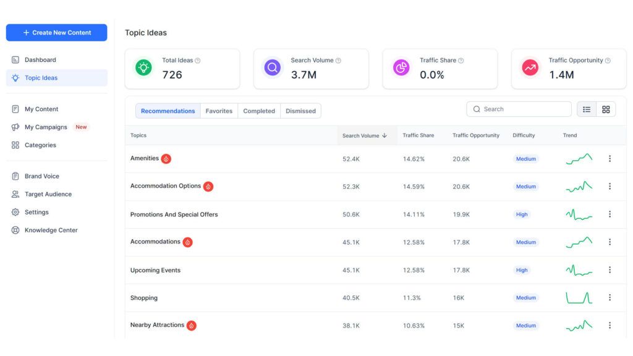The width and height of the screenshot is (633, 356).
Task: Open the Accommodations row three-dot menu
Action: pyautogui.click(x=610, y=242)
